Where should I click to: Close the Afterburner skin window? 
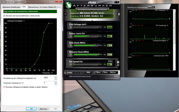pyautogui.click(x=118, y=2)
